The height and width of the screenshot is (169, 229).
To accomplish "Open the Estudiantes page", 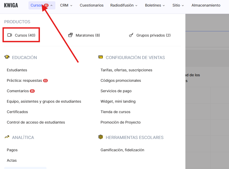I will [17, 70].
